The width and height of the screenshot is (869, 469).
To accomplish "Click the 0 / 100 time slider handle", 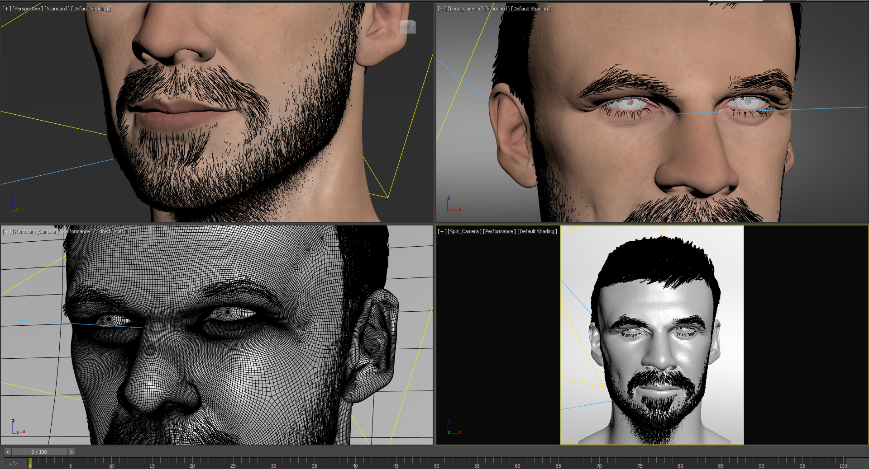I will click(x=39, y=452).
